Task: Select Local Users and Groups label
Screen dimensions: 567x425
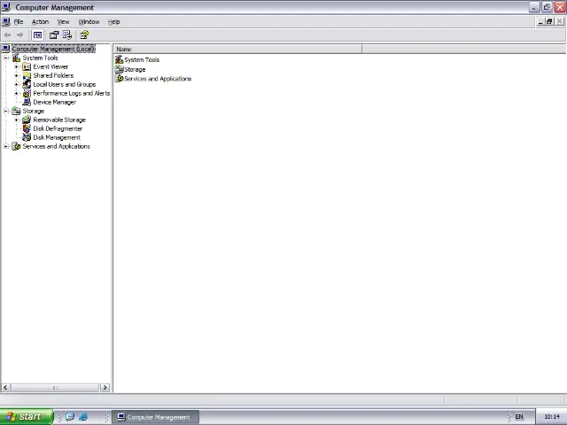Action: pyautogui.click(x=65, y=84)
